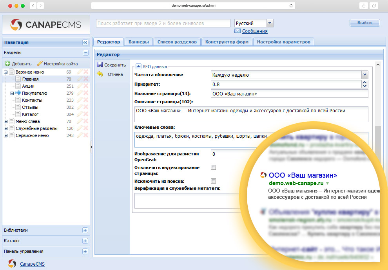The width and height of the screenshot is (388, 270).
Task: Click edit pencil for Главная row
Action: [x=80, y=79]
